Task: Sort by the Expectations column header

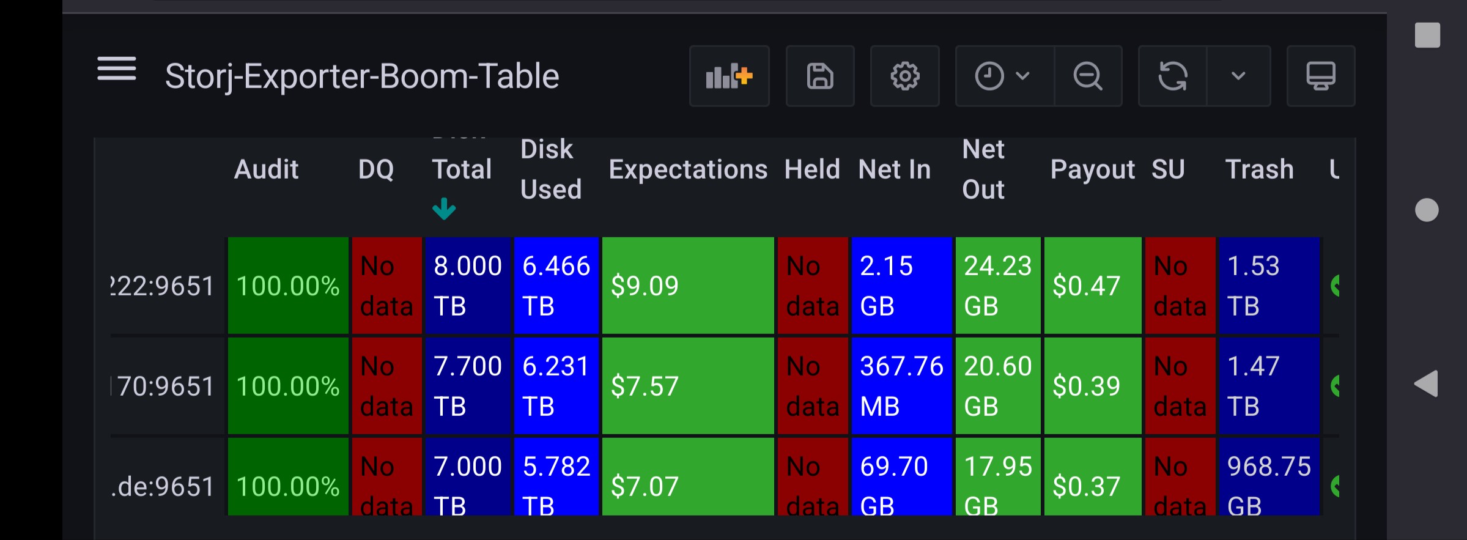Action: (x=687, y=169)
